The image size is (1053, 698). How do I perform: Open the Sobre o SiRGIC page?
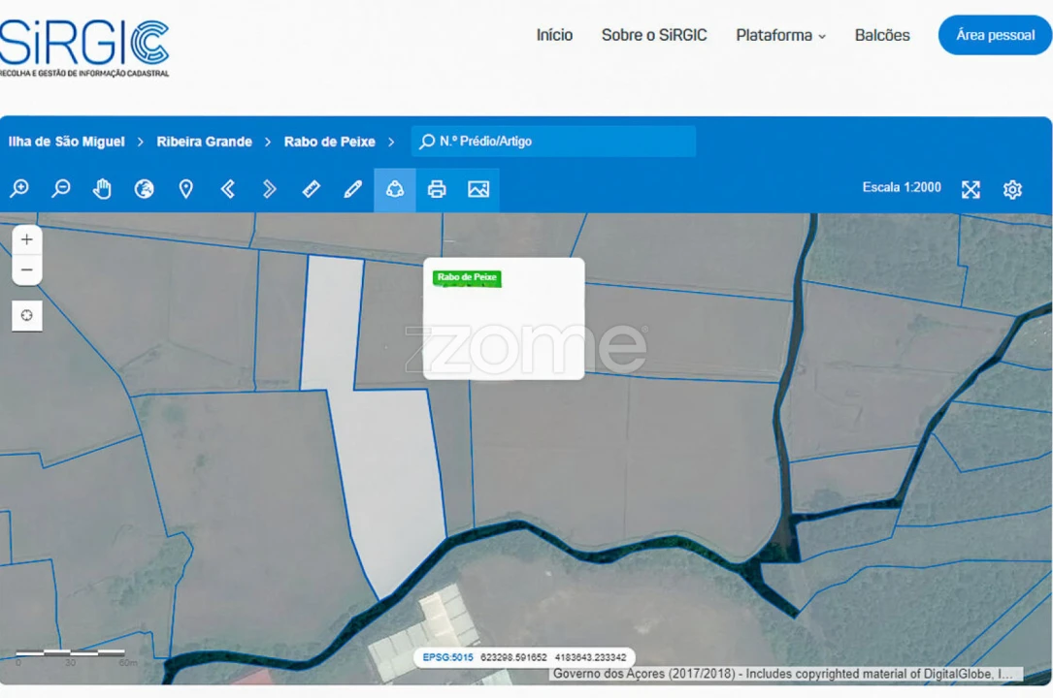(654, 35)
